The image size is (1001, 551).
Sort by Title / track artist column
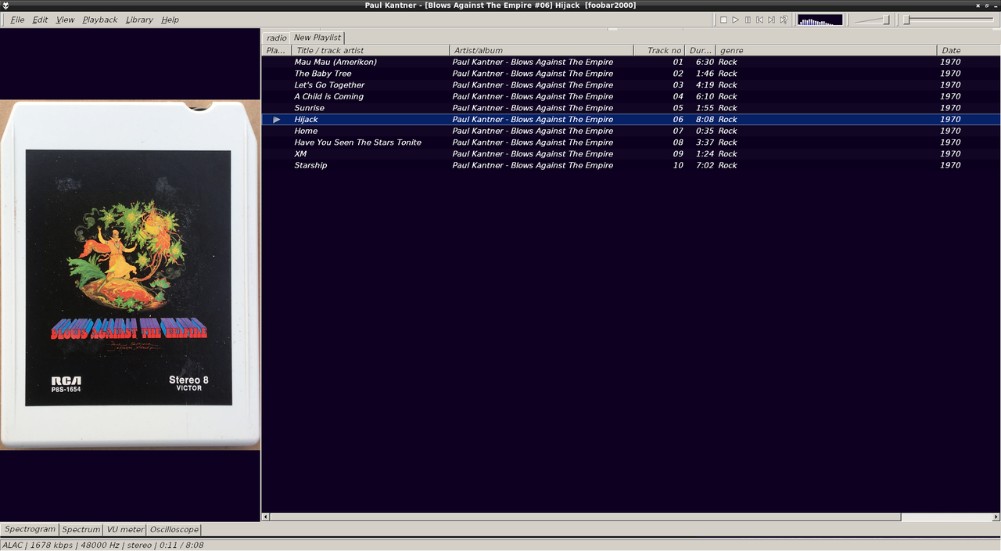[371, 50]
